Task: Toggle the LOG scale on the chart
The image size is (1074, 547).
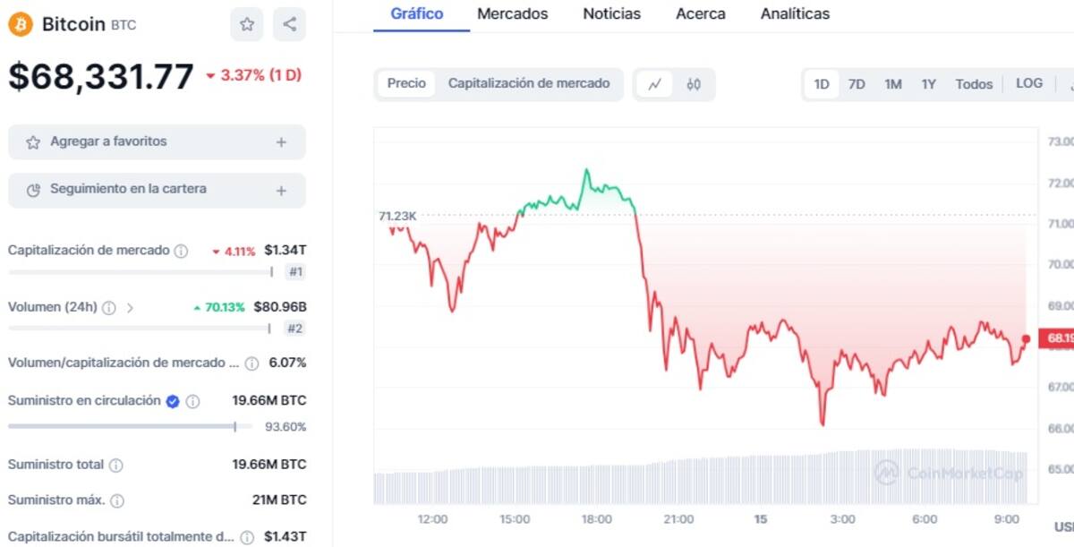Action: tap(1029, 83)
